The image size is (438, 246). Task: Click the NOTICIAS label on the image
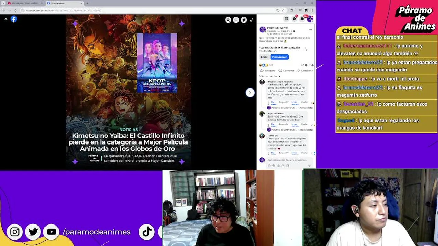pyautogui.click(x=129, y=129)
